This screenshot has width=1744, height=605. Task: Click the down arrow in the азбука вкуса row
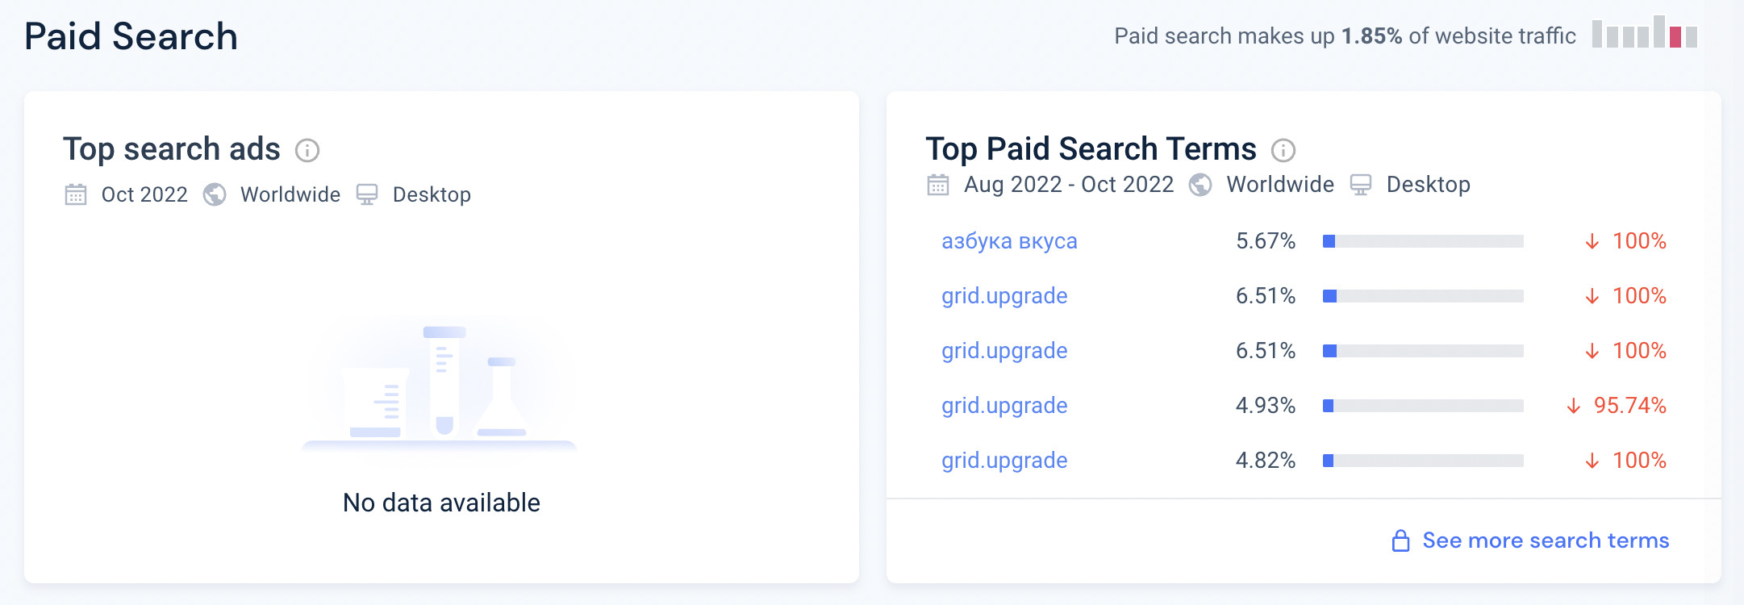click(1592, 241)
